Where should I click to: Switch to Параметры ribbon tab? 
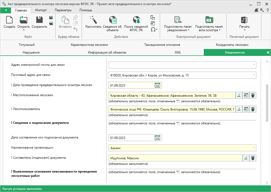click(63, 10)
